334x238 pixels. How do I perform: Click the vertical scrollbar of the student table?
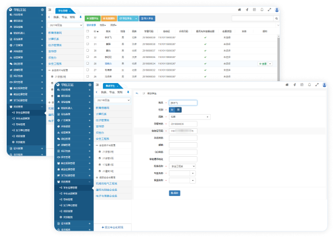pos(278,57)
